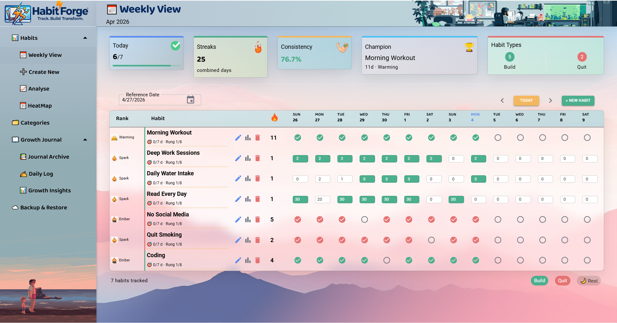Open Growth Insights page
This screenshot has width=617, height=323.
click(48, 190)
